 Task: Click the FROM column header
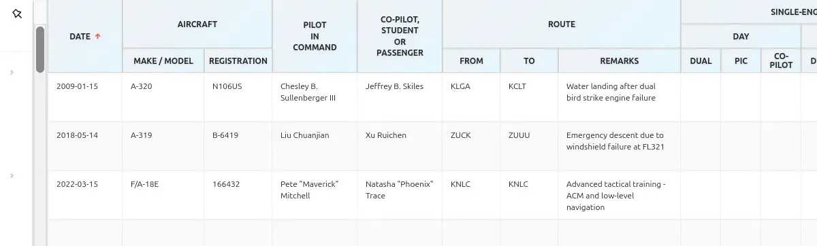[x=471, y=60]
